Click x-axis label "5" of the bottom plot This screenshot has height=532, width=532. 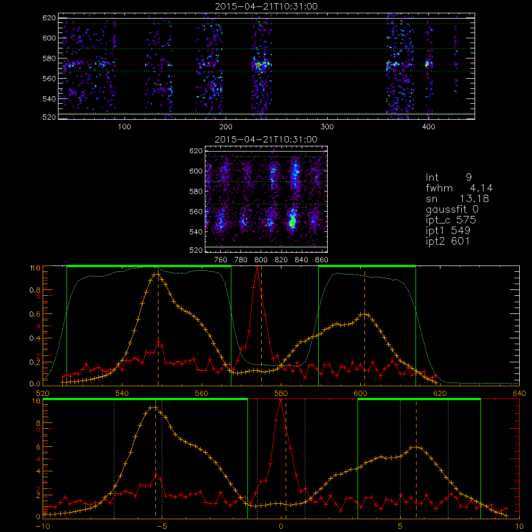(401, 527)
